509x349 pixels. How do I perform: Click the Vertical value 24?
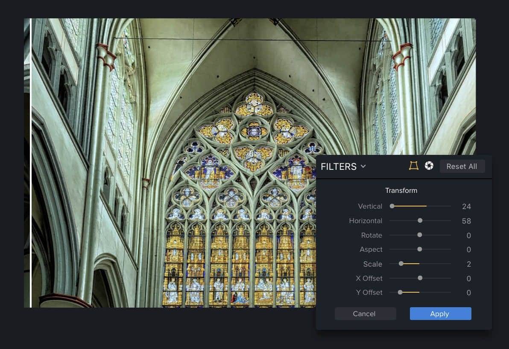466,206
